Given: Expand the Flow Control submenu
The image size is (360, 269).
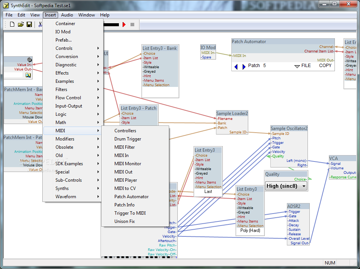Looking at the screenshot, I should [x=73, y=98].
